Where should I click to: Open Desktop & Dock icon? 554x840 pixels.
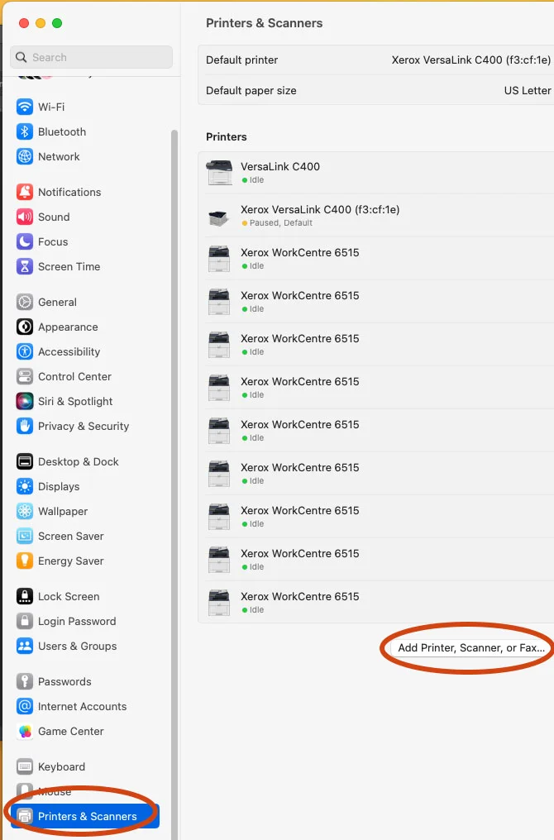point(25,462)
